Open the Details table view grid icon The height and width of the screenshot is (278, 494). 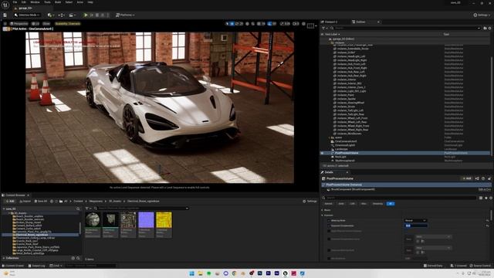481,198
